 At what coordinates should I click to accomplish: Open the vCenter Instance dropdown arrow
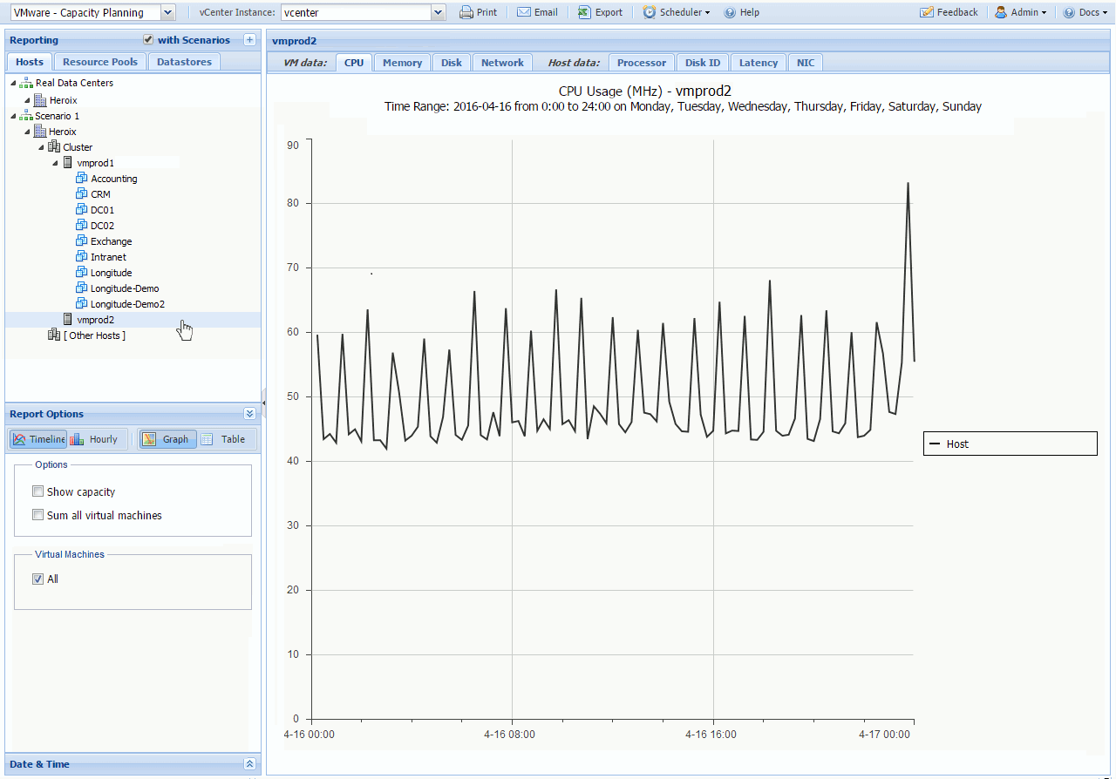pos(439,12)
